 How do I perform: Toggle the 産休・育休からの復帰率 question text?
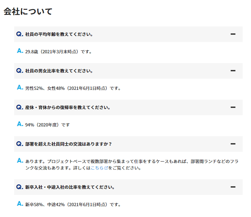tap(68, 108)
